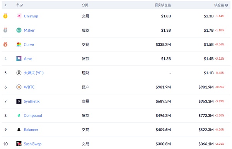Image resolution: width=232 pixels, height=149 pixels.
Task: Click the WBTC coin icon
Action: point(19,87)
